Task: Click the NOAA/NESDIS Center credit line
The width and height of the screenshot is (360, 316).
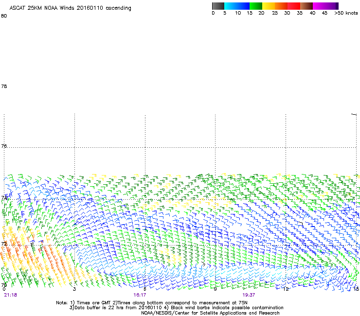Action: pos(210,313)
